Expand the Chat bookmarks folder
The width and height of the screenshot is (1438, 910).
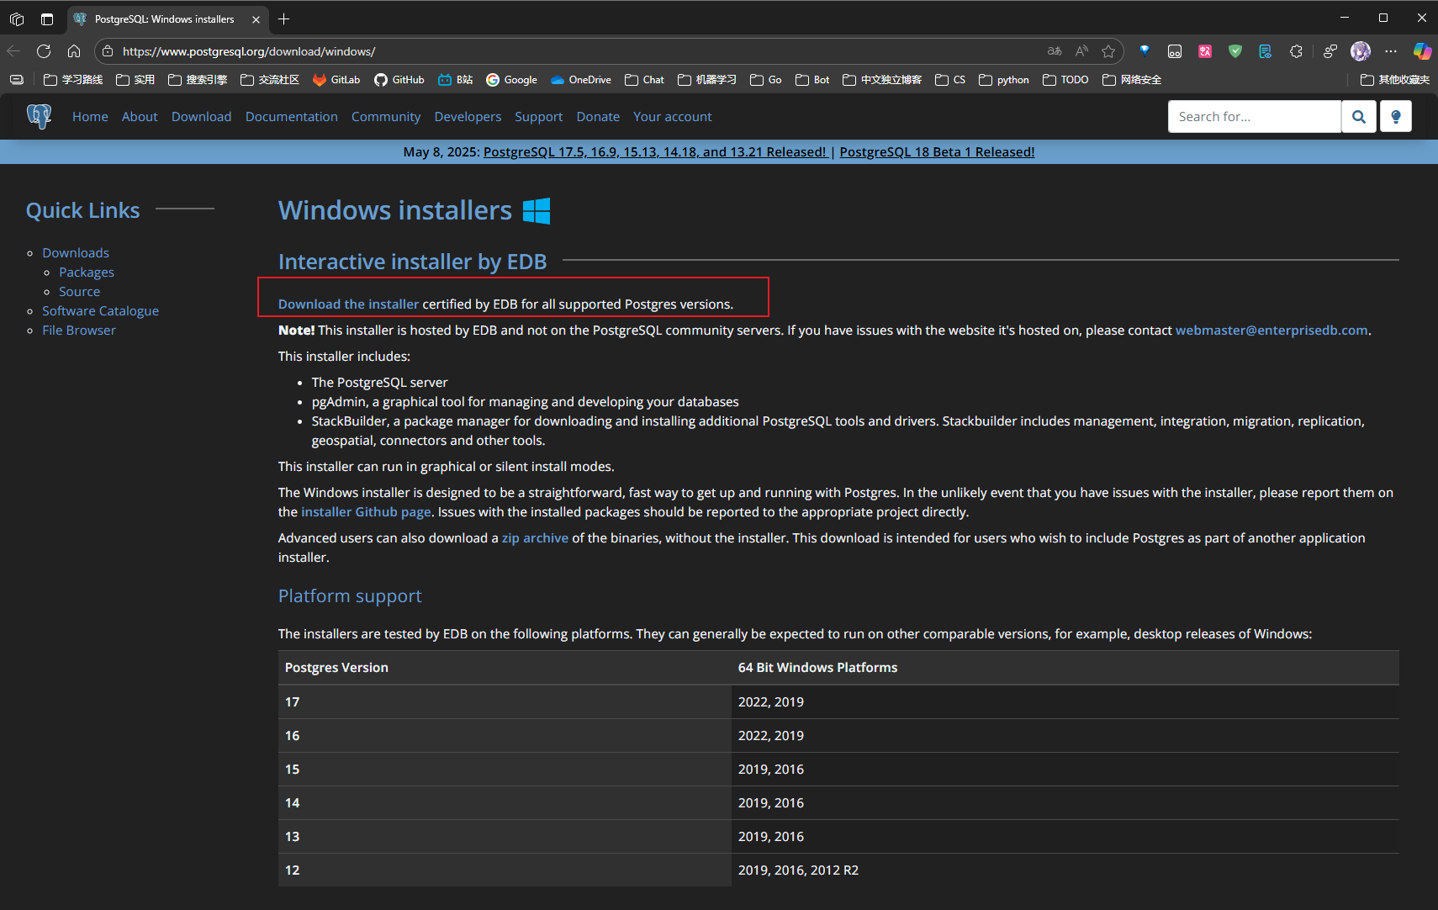(x=645, y=80)
